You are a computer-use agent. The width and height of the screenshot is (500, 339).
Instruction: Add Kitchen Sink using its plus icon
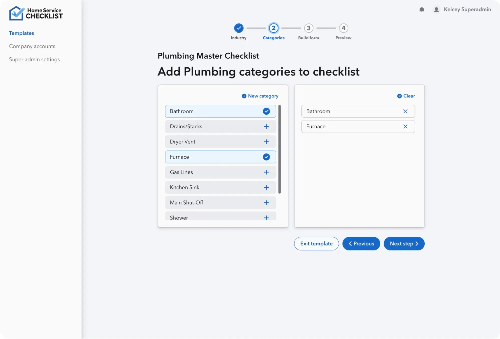[x=266, y=187]
